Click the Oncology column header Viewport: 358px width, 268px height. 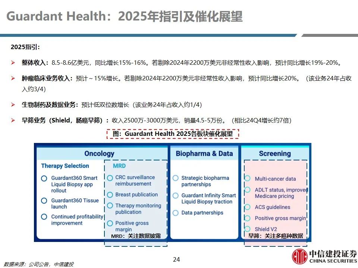coord(99,154)
